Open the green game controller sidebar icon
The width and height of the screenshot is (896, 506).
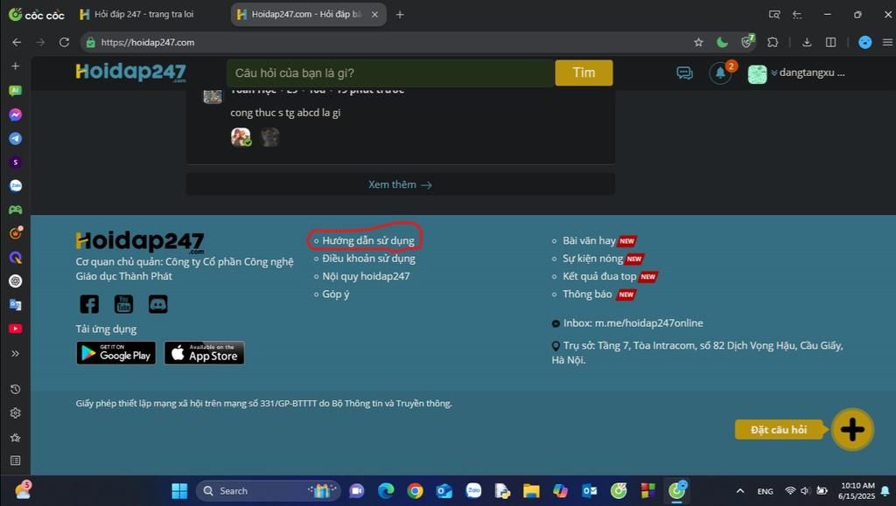(16, 210)
